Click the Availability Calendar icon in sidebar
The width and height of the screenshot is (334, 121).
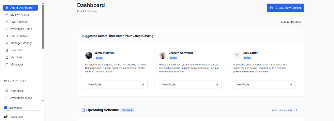7,29
